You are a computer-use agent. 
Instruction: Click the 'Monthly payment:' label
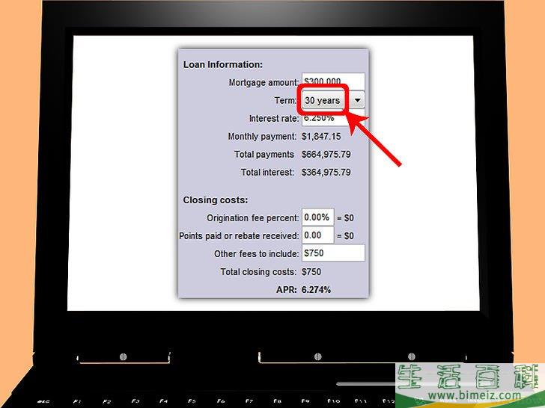pos(263,136)
